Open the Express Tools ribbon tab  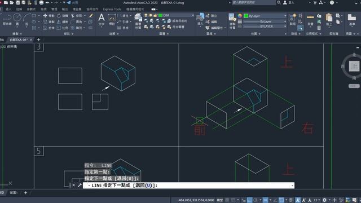pyautogui.click(x=112, y=9)
